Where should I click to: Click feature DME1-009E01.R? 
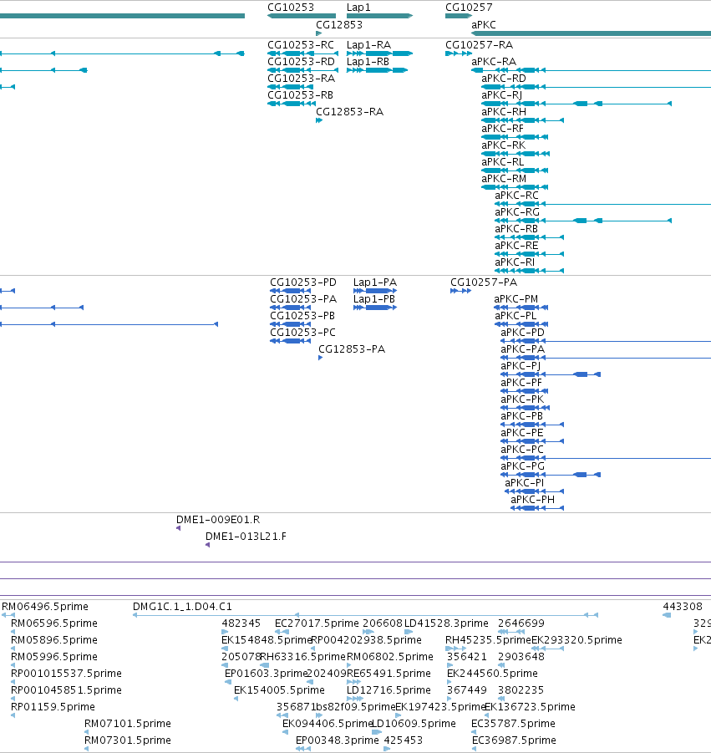(218, 520)
